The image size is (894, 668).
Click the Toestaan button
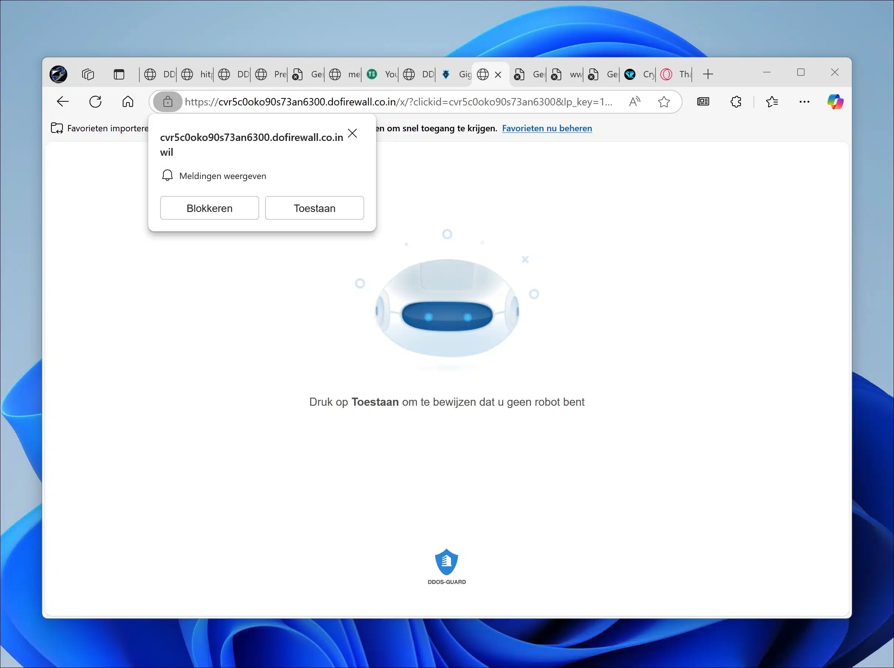click(314, 208)
